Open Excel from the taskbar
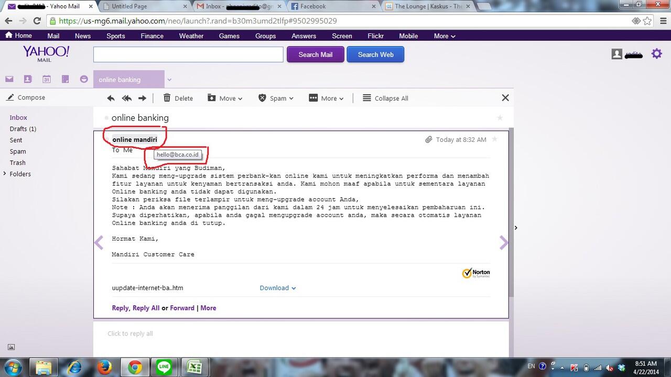 194,367
